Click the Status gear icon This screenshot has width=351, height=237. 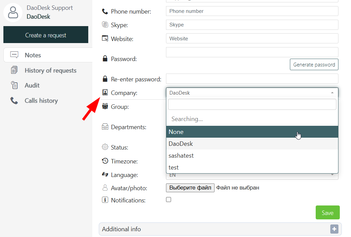[x=105, y=147]
